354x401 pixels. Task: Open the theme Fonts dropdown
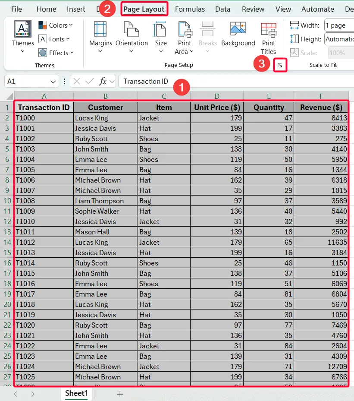[54, 39]
